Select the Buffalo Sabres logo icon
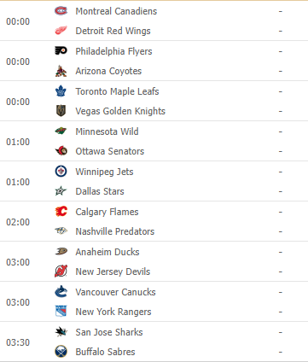The image size is (308, 362). [x=61, y=352]
